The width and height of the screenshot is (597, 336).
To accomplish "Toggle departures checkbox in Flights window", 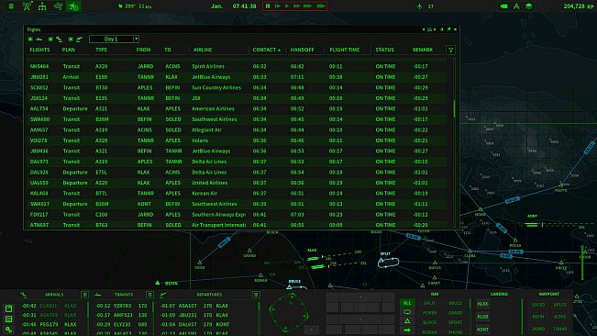I will [71, 39].
